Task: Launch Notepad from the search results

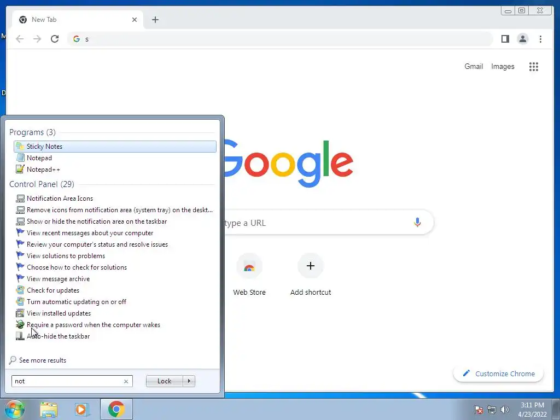Action: tap(39, 158)
